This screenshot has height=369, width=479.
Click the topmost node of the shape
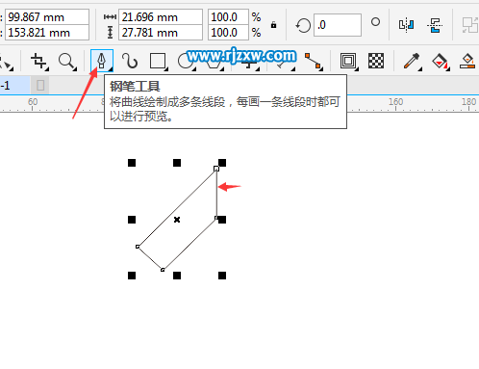point(216,169)
